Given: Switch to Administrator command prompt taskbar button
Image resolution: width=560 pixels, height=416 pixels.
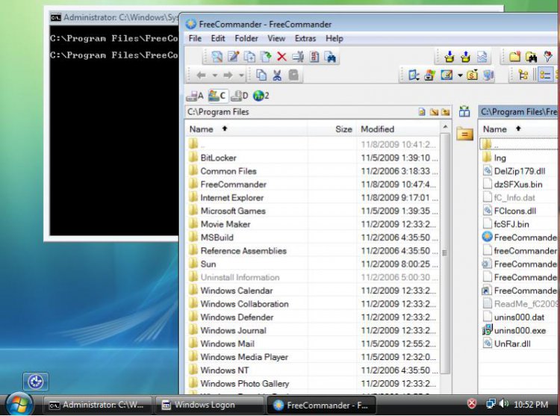Looking at the screenshot, I should (x=98, y=405).
